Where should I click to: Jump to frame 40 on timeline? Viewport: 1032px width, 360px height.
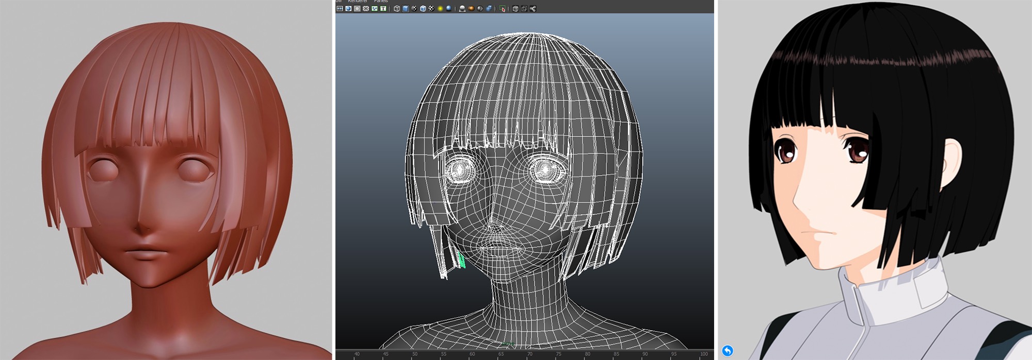[357, 354]
